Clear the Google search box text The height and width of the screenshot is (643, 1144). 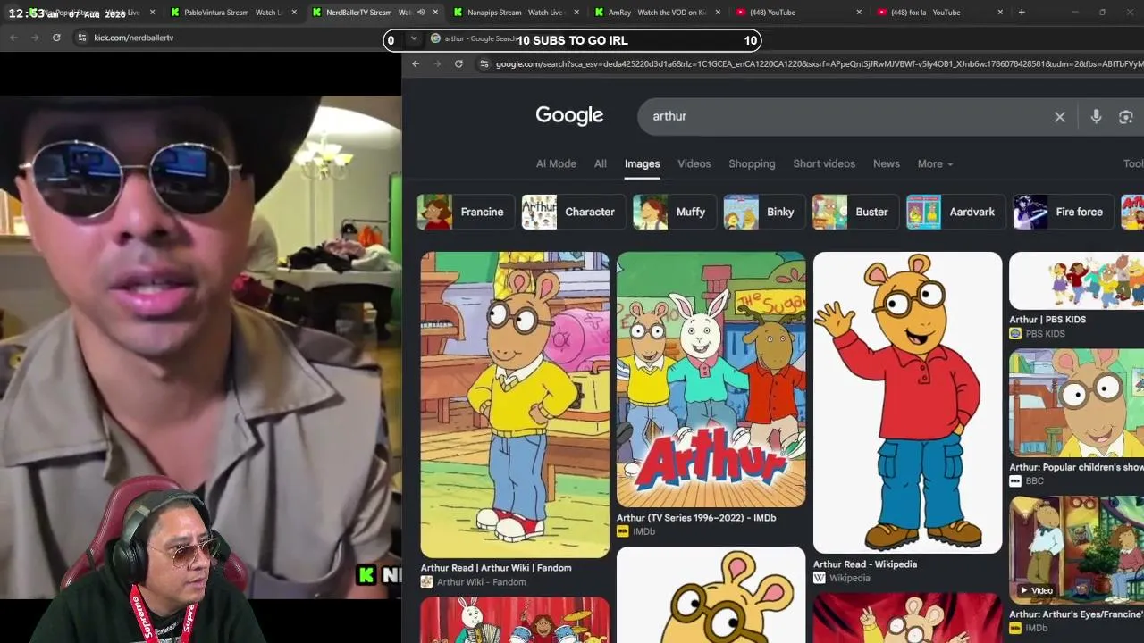(x=1060, y=117)
